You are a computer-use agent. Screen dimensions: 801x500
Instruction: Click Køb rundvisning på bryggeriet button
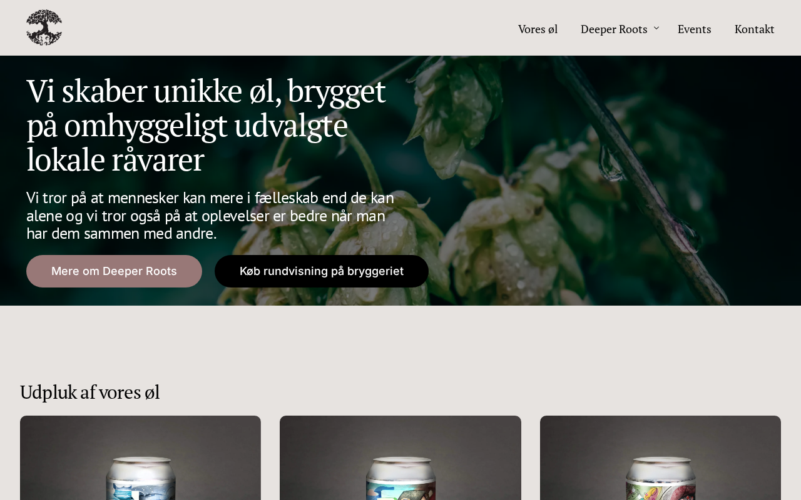322,271
